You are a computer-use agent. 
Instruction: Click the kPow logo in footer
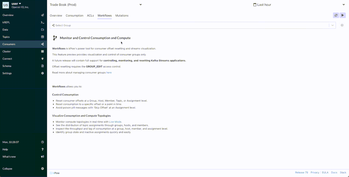point(54,173)
